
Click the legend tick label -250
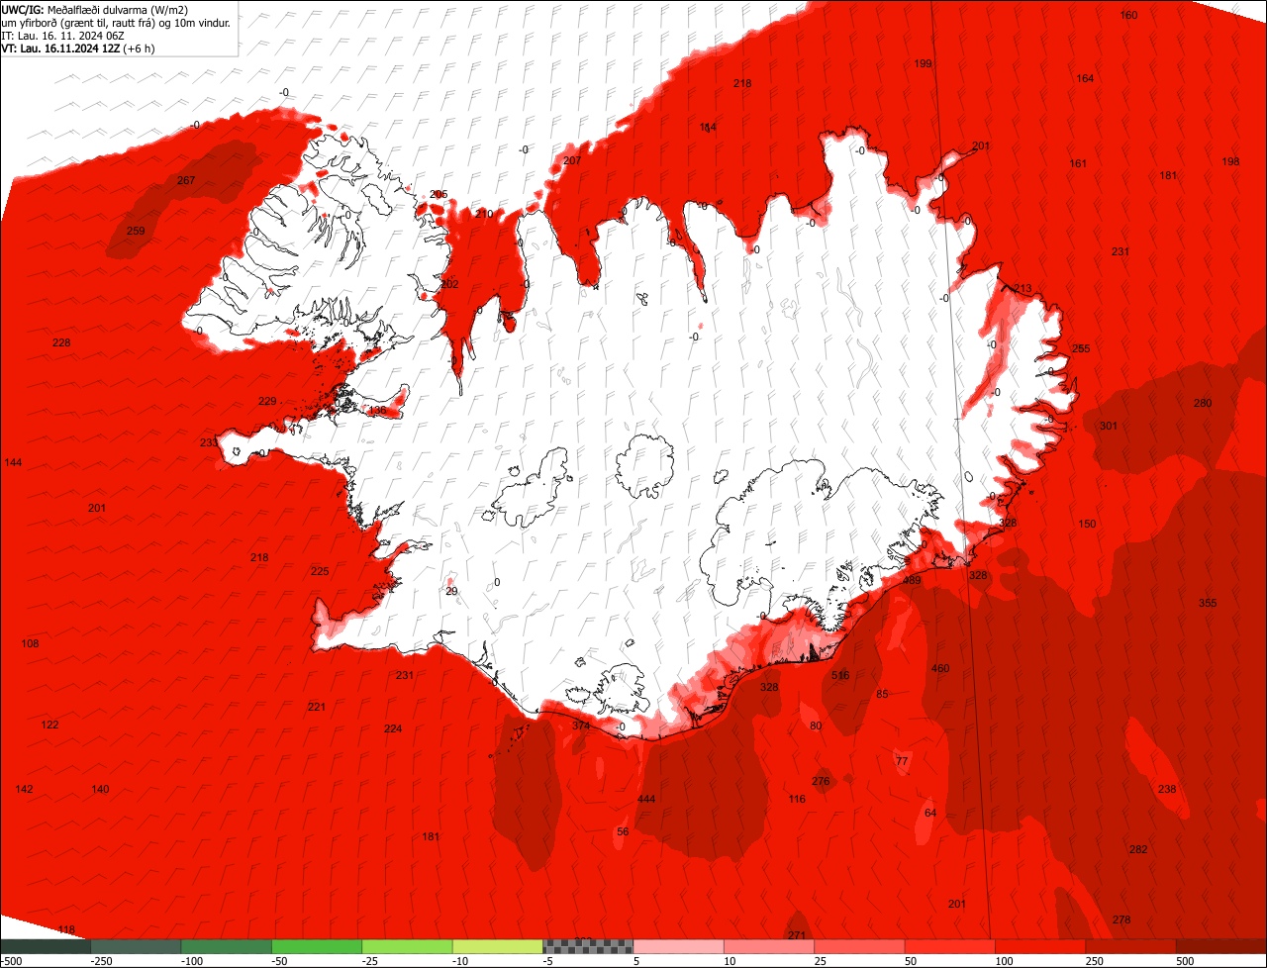tap(101, 961)
